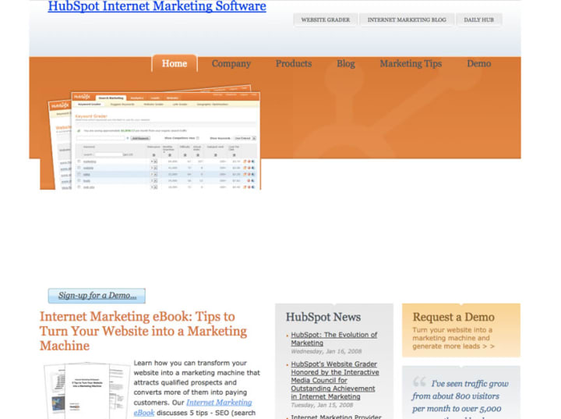
Task: Click the opening quotation mark icon
Action: click(419, 382)
